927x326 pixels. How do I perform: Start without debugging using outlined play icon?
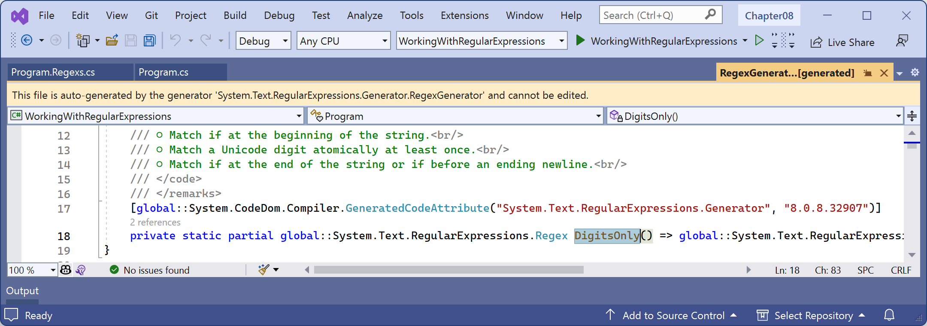click(759, 40)
